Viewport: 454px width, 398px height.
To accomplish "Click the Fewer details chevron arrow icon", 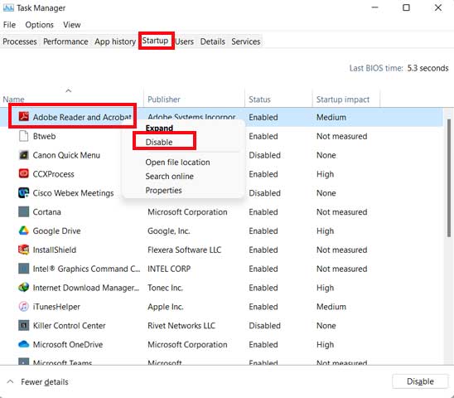I will coord(10,381).
